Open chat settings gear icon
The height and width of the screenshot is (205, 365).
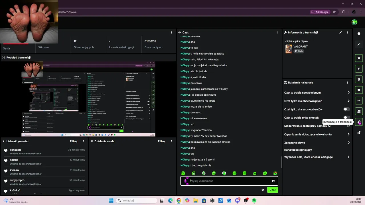point(263,190)
